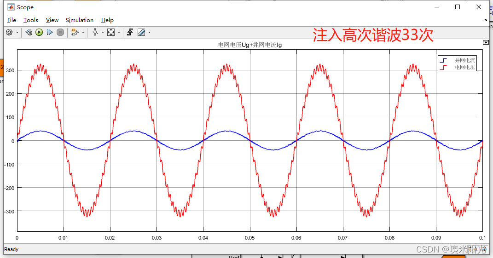Minimize the Scope window
The width and height of the screenshot is (493, 258).
(x=437, y=7)
